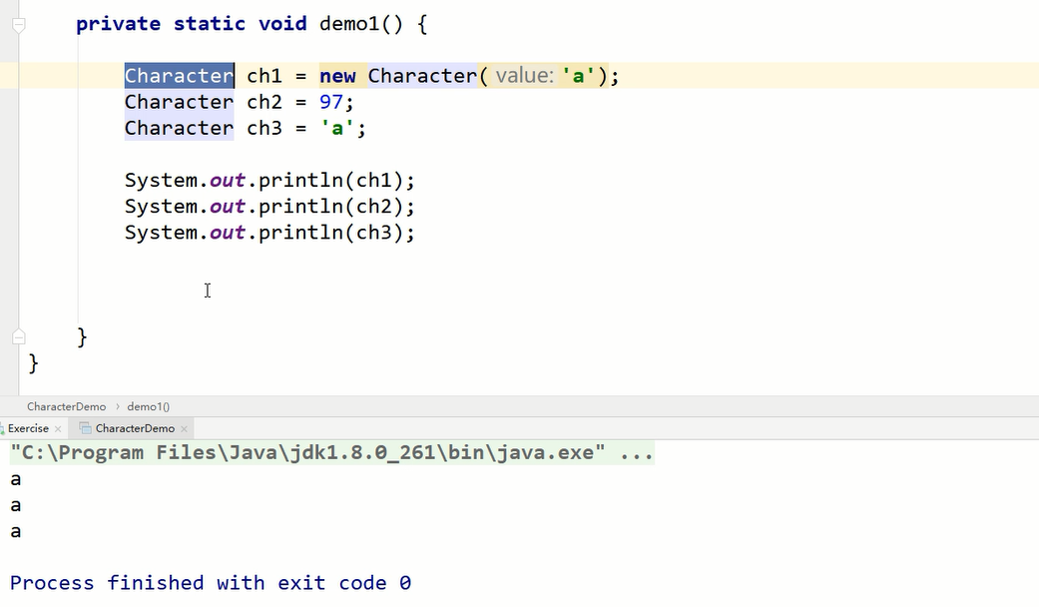
Task: Close the Exercise run tab
Action: pos(58,428)
